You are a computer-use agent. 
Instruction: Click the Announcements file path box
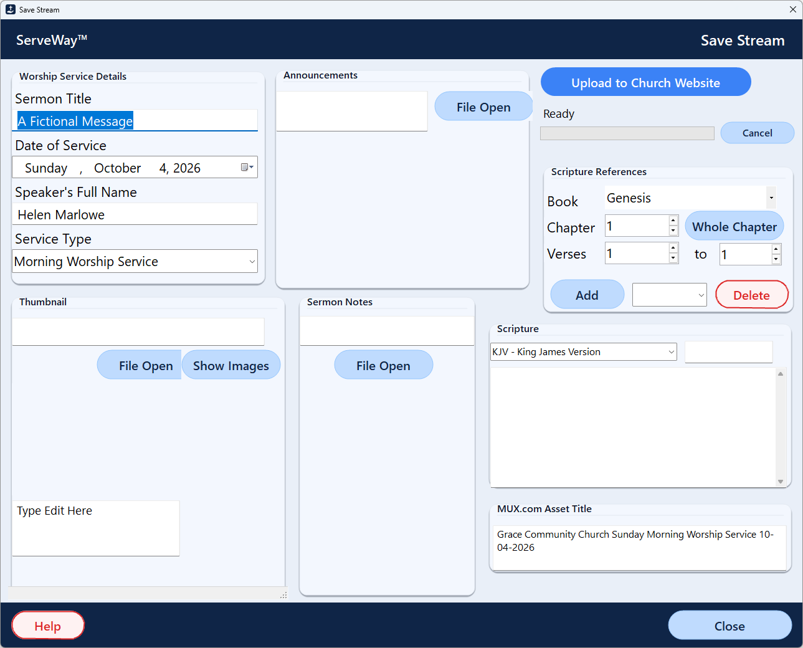pos(352,112)
